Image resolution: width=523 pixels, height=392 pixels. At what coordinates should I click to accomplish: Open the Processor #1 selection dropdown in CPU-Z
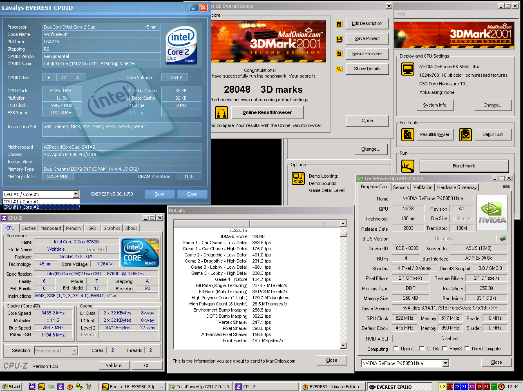[74, 350]
